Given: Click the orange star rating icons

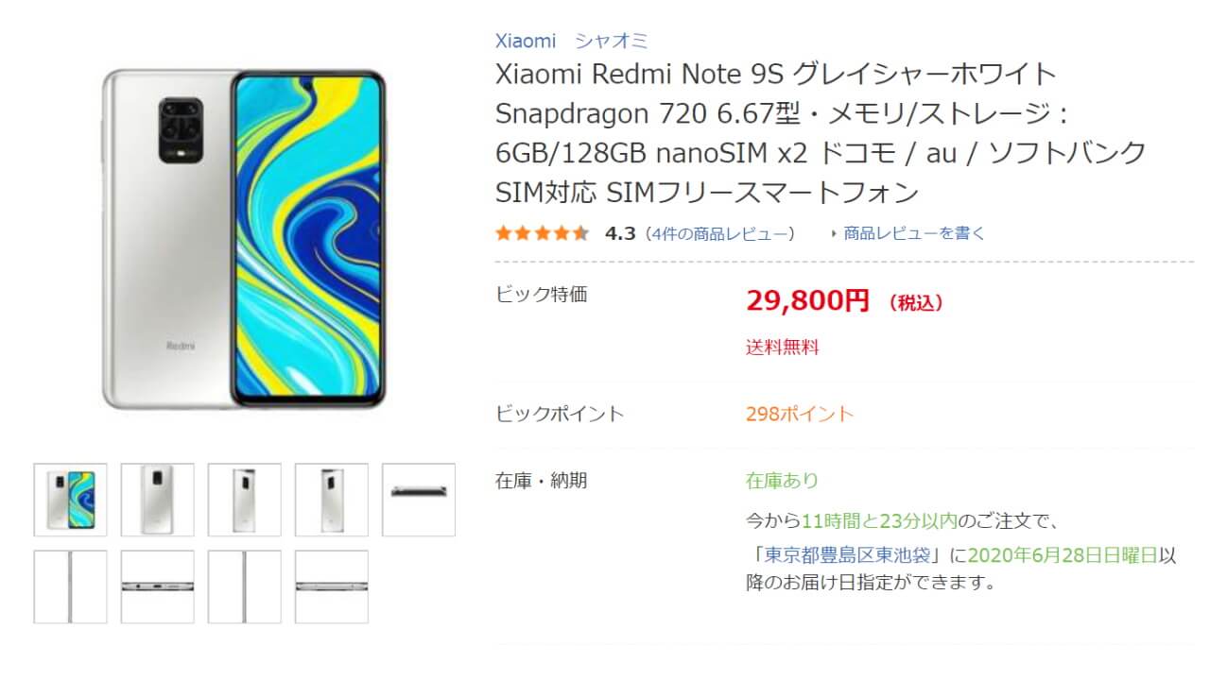Looking at the screenshot, I should coord(542,233).
